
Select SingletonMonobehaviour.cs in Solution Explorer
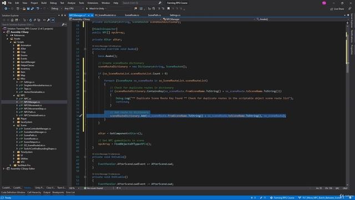tap(38, 86)
